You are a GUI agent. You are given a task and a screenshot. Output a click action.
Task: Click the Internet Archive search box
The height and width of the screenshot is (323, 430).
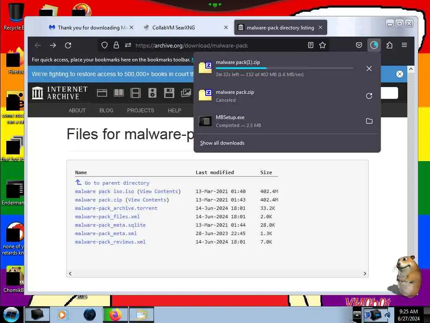pos(389,93)
